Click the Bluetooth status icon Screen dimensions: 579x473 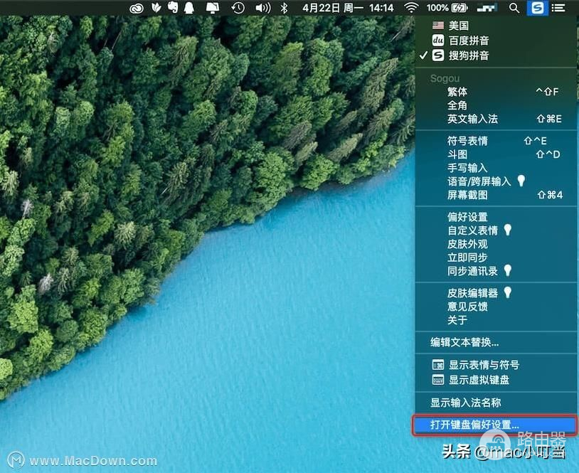284,8
